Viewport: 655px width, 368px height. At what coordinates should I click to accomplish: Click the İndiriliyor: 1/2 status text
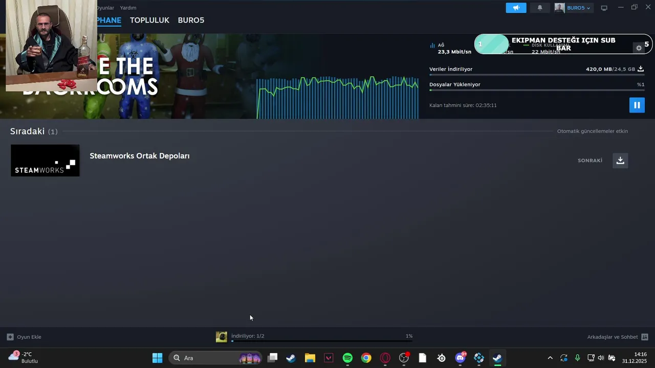[x=248, y=336]
